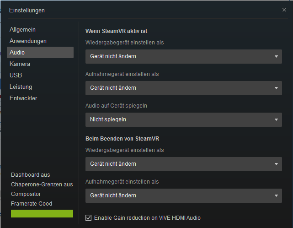Go to the USB settings section

point(16,76)
